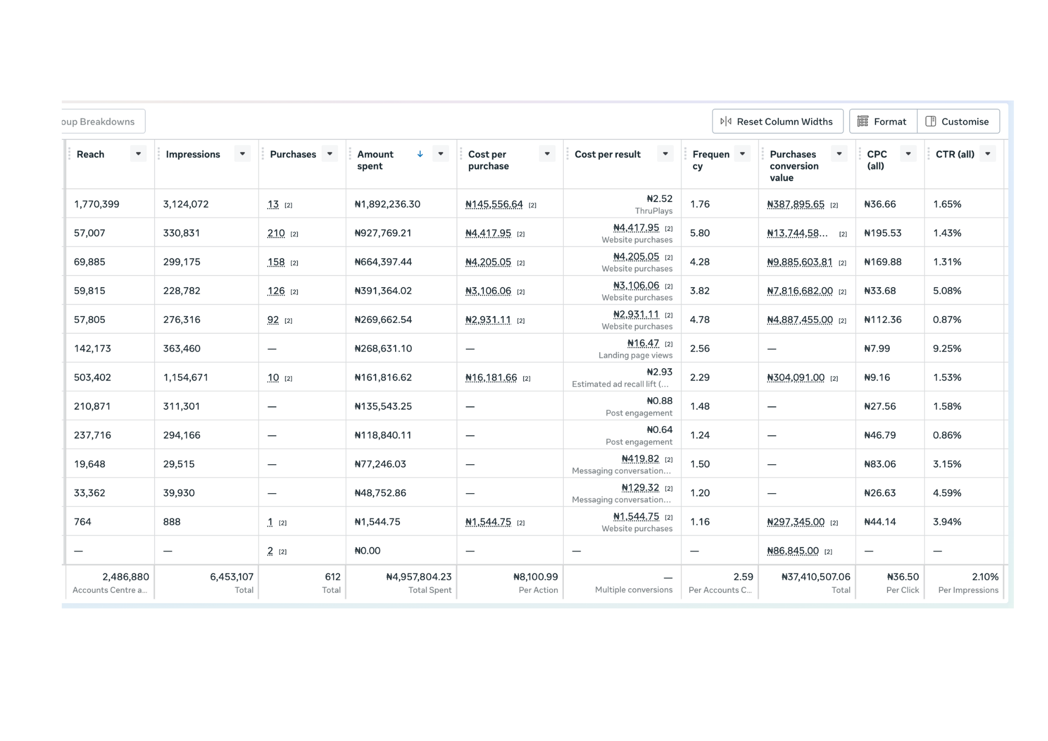The width and height of the screenshot is (1048, 741).
Task: Click the drag handle dots beside Amount spent header
Action: pos(350,154)
